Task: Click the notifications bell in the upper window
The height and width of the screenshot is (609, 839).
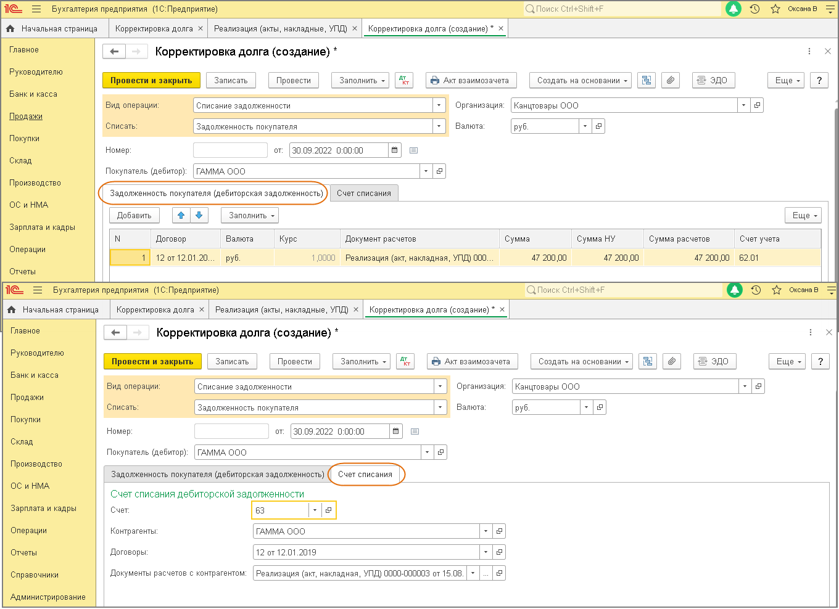Action: [x=734, y=9]
